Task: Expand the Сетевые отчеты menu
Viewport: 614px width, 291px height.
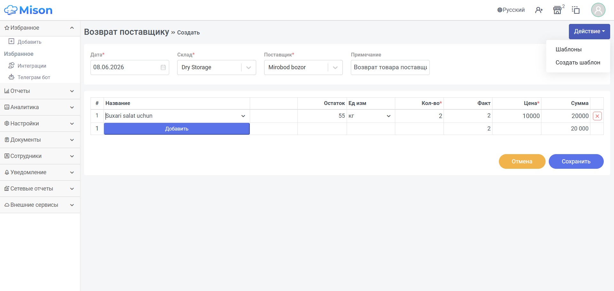Action: pyautogui.click(x=40, y=189)
